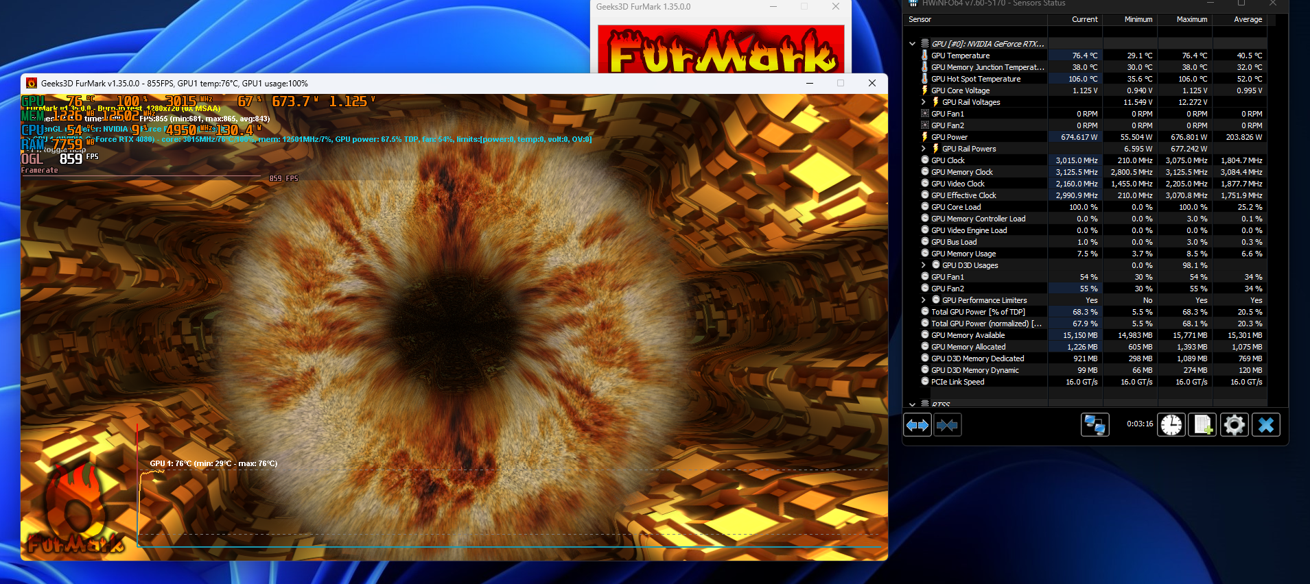Screen dimensions: 1310x584
Task: Click the Current column header
Action: tap(1075, 19)
